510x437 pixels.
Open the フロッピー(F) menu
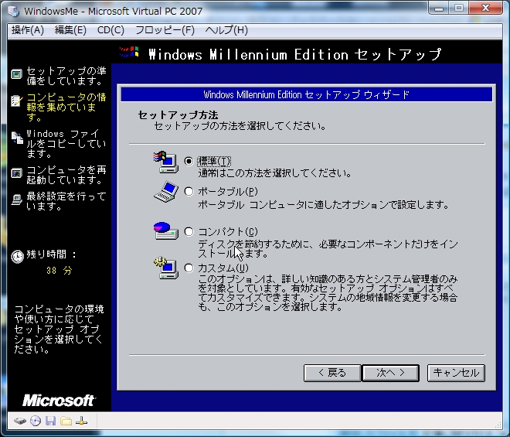165,30
